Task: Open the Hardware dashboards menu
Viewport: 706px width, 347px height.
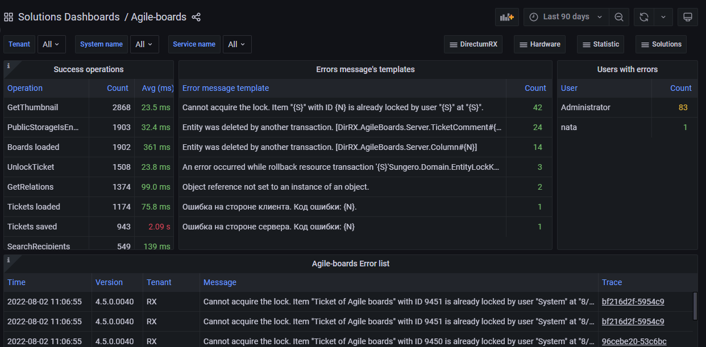Action: click(x=540, y=44)
